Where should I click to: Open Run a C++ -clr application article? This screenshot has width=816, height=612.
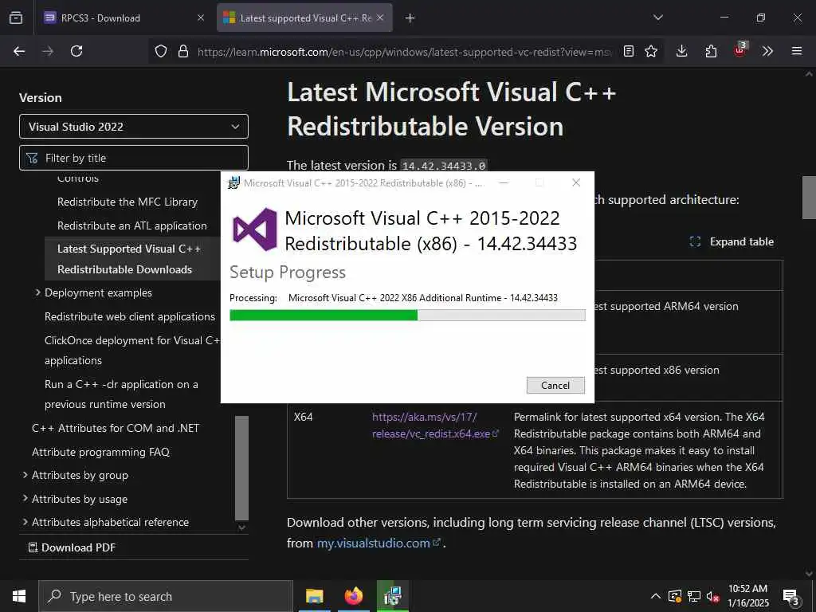[121, 394]
